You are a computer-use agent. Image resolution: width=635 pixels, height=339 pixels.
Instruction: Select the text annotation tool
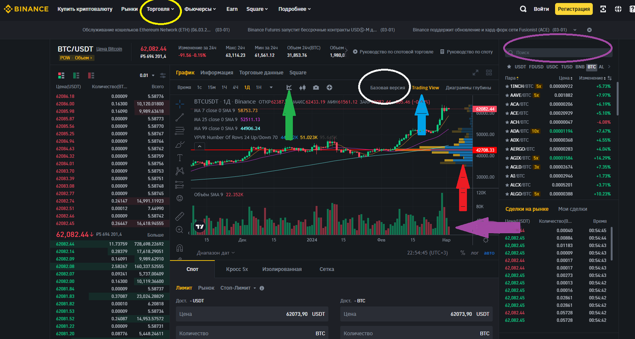[x=180, y=158]
